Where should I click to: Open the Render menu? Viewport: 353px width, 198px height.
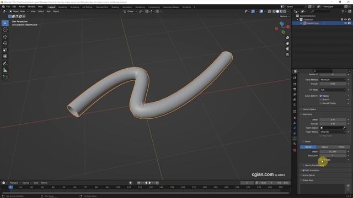(x=22, y=7)
